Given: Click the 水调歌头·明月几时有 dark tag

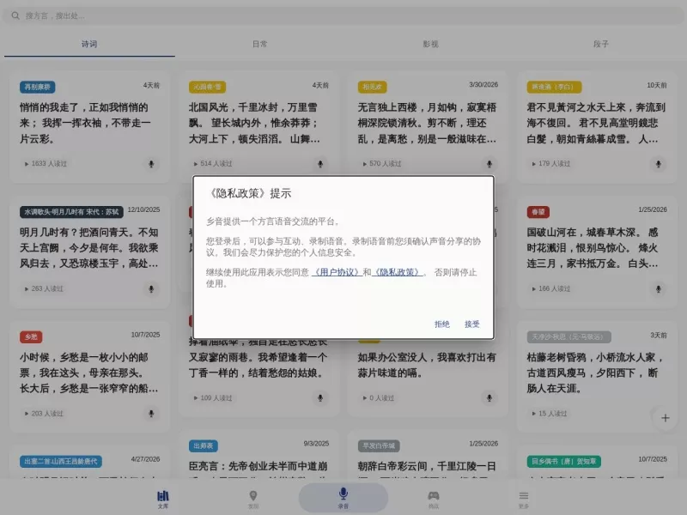Looking at the screenshot, I should coord(71,212).
